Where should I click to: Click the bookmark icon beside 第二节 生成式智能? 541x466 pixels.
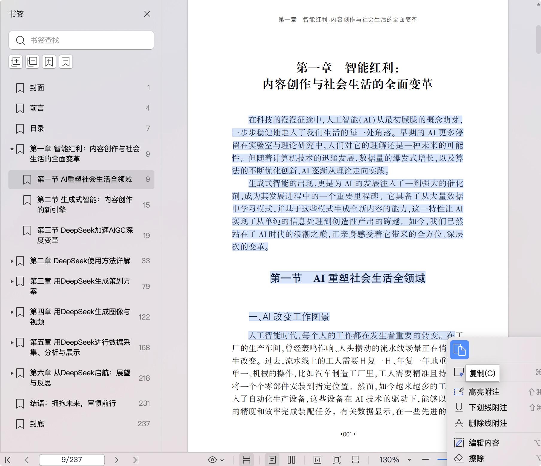pyautogui.click(x=27, y=200)
